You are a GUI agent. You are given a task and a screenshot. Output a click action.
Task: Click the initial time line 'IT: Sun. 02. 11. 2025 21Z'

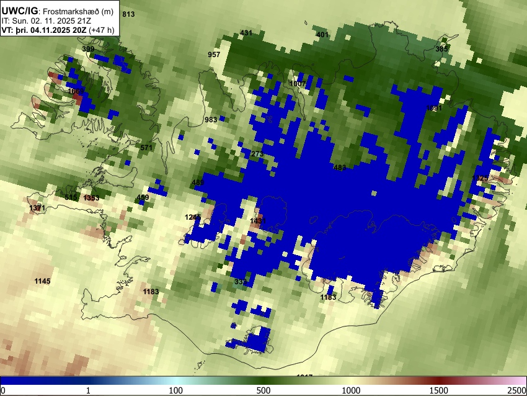coord(46,20)
